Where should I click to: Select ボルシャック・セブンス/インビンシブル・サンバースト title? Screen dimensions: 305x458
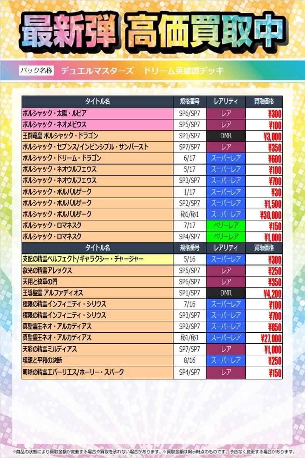85,147
